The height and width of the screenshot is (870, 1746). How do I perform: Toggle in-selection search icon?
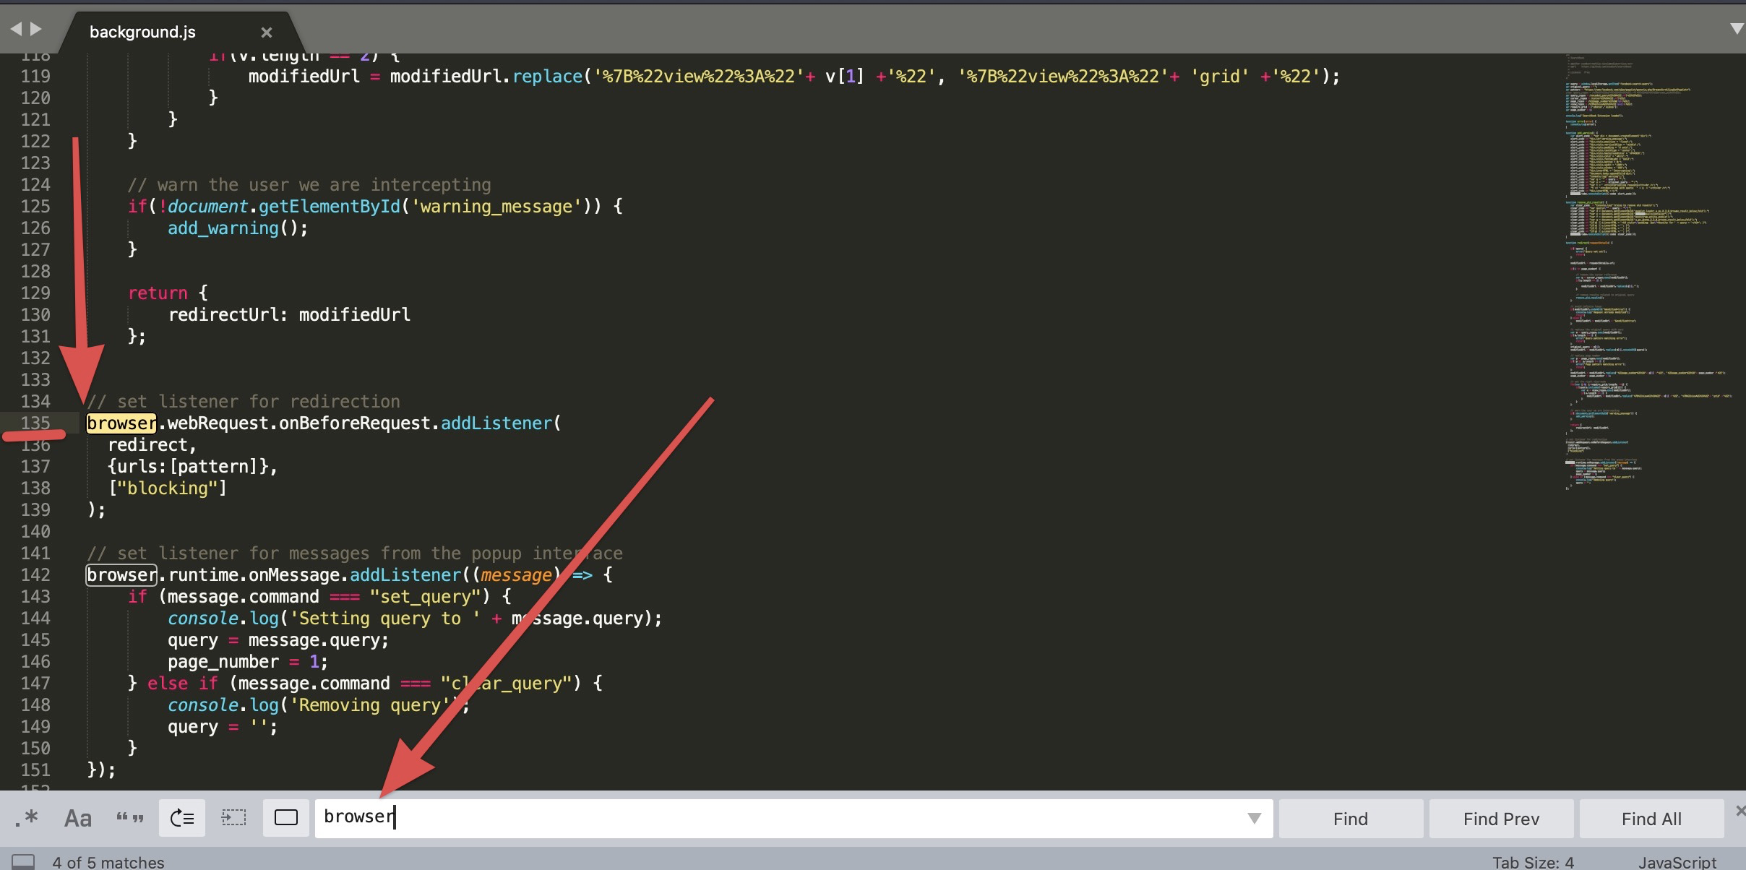233,818
